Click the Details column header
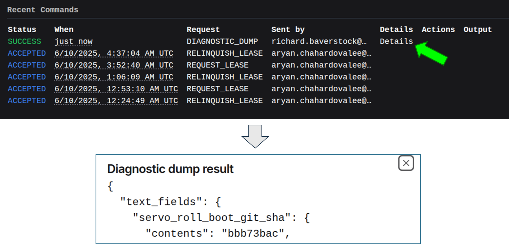Image resolution: width=509 pixels, height=244 pixels. pyautogui.click(x=396, y=30)
